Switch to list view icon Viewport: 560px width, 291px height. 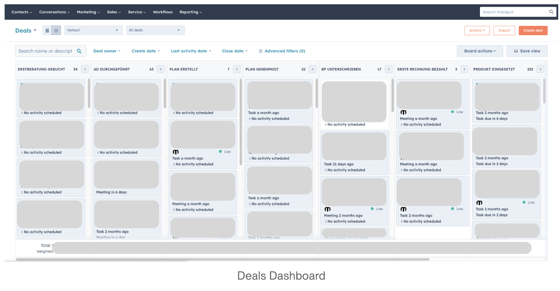pyautogui.click(x=47, y=31)
